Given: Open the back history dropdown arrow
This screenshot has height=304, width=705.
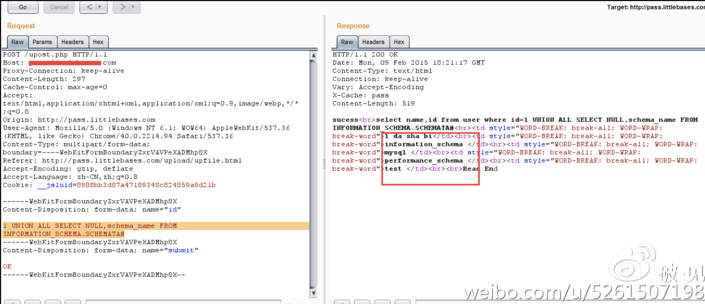Looking at the screenshot, I should point(100,7).
